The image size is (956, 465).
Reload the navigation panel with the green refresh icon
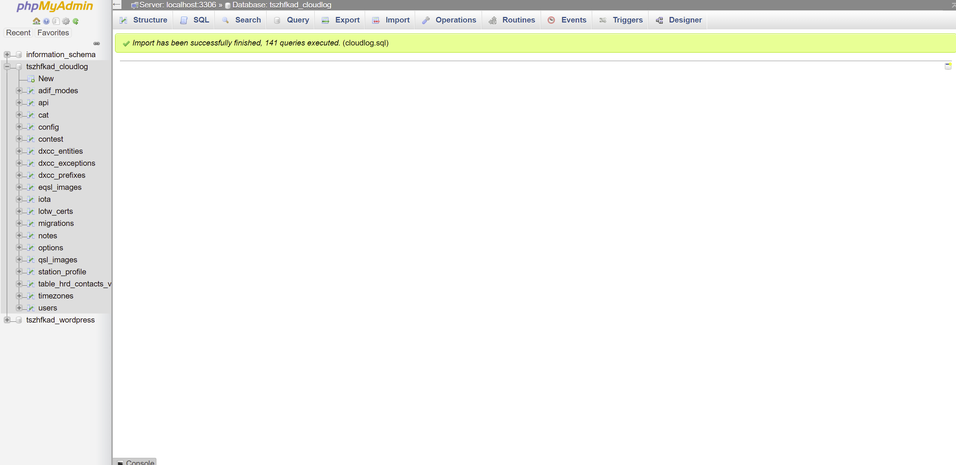[76, 21]
